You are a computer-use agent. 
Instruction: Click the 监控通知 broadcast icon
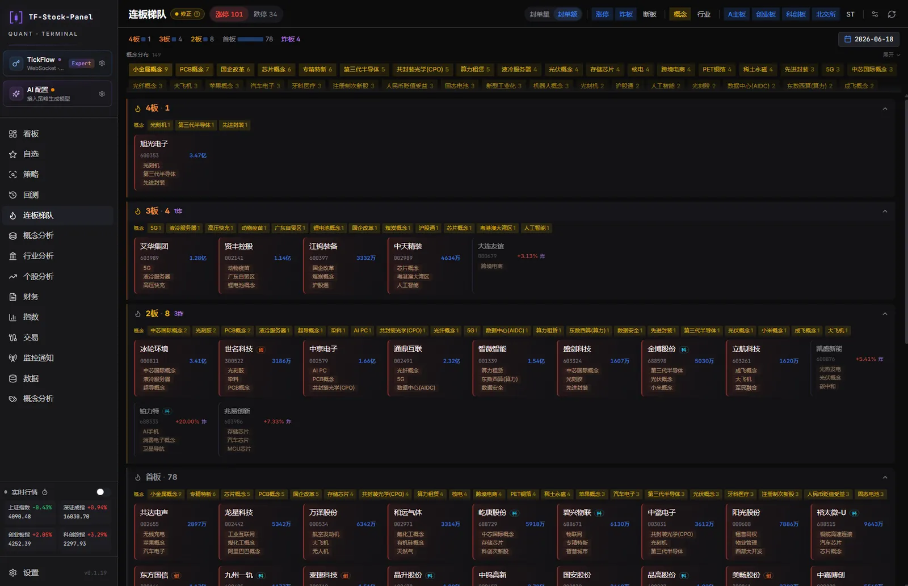13,358
